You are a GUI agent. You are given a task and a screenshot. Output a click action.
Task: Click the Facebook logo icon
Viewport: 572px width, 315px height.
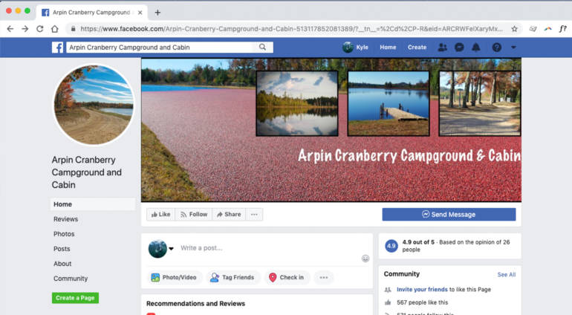(57, 47)
